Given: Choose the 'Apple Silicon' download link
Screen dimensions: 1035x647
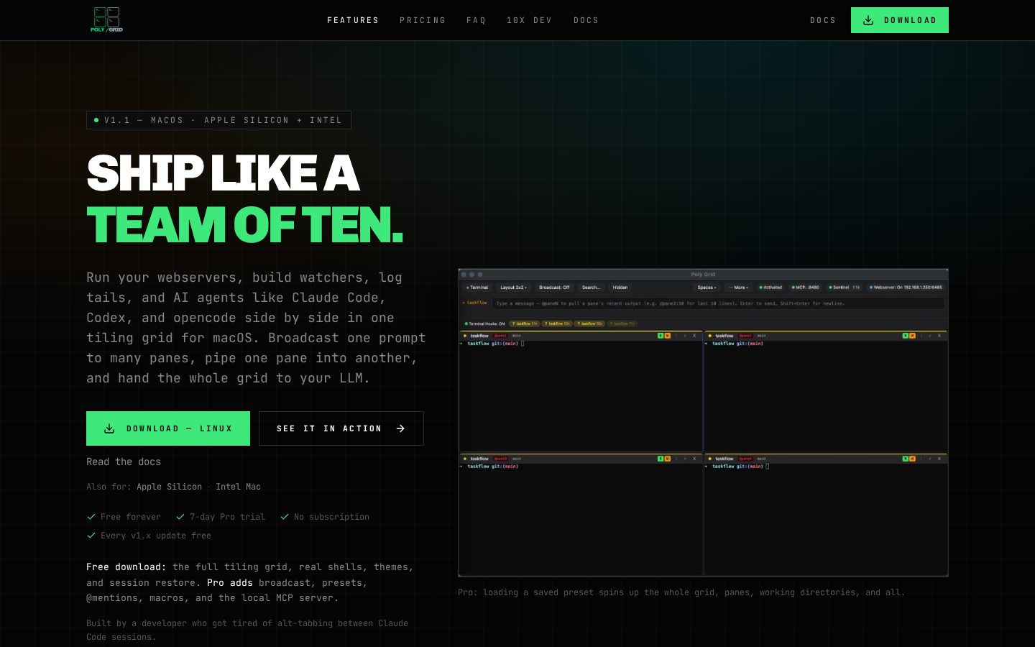Looking at the screenshot, I should (170, 487).
